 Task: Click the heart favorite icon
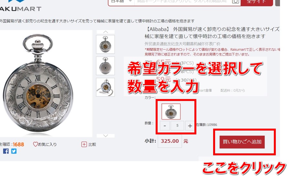(35, 144)
